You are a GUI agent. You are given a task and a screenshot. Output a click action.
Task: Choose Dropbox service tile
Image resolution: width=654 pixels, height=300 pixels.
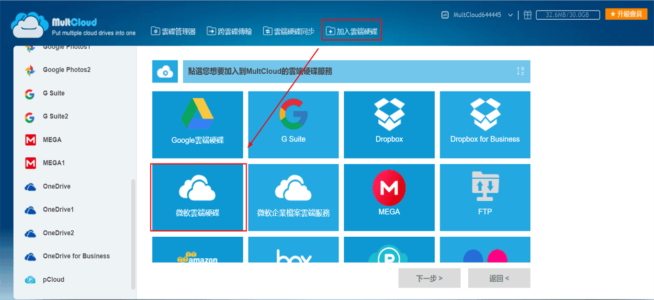click(x=389, y=125)
